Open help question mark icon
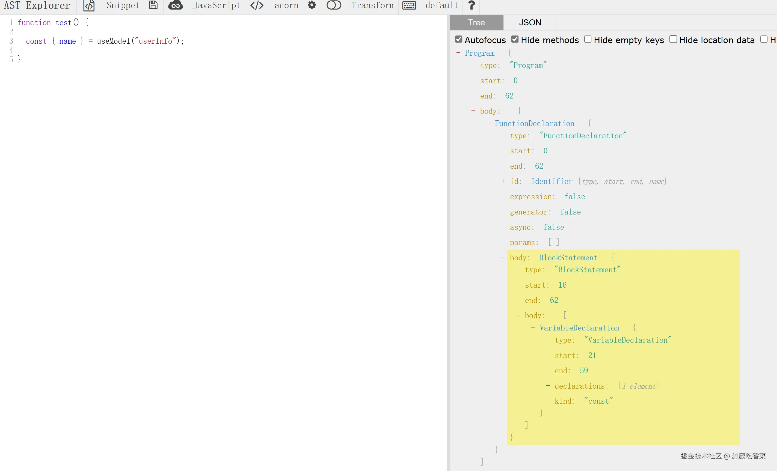This screenshot has width=777, height=471. coord(471,5)
